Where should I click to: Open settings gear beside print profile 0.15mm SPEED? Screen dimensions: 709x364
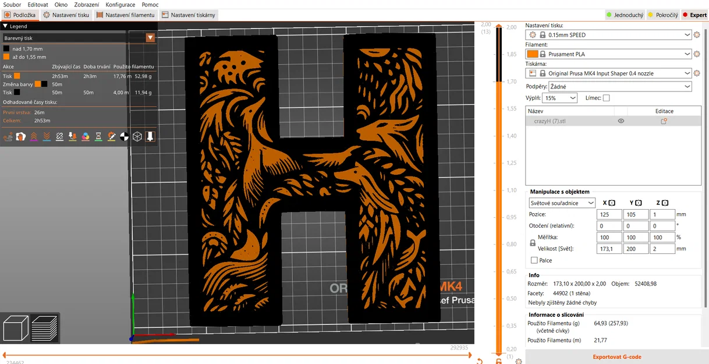click(697, 35)
